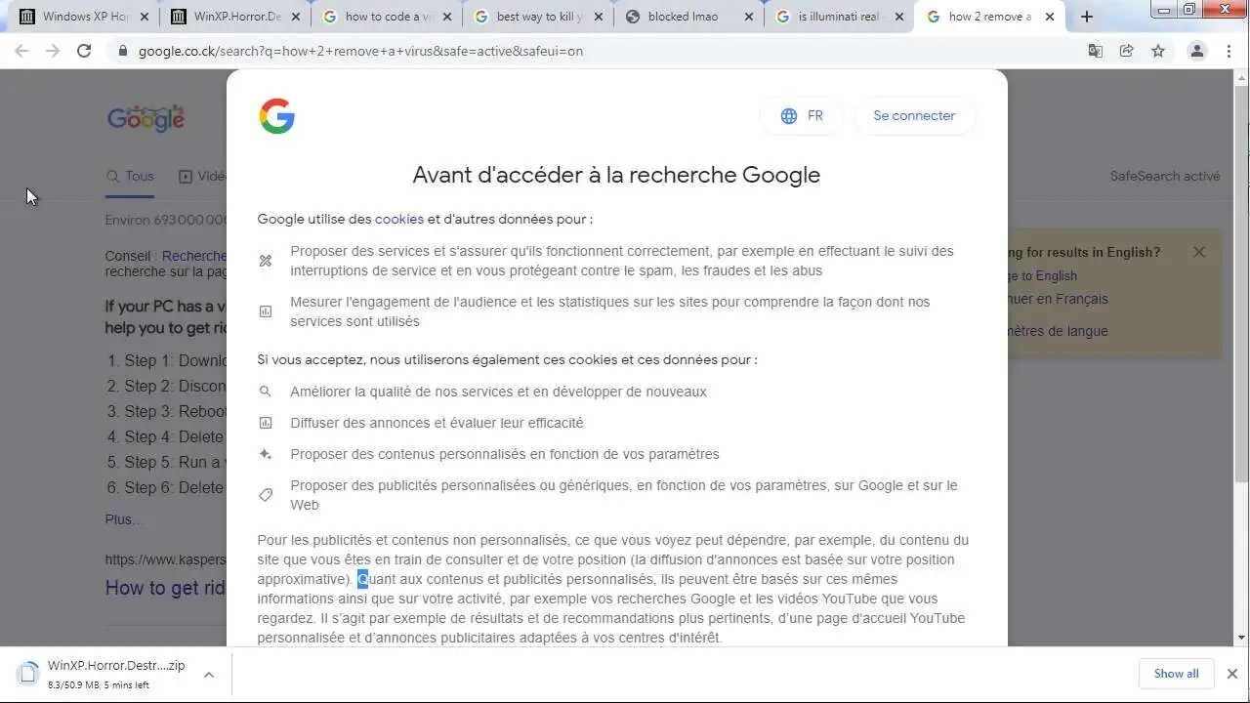Click the tag icon beside 'Proposer des publicités'
This screenshot has height=703, width=1250.
(266, 495)
